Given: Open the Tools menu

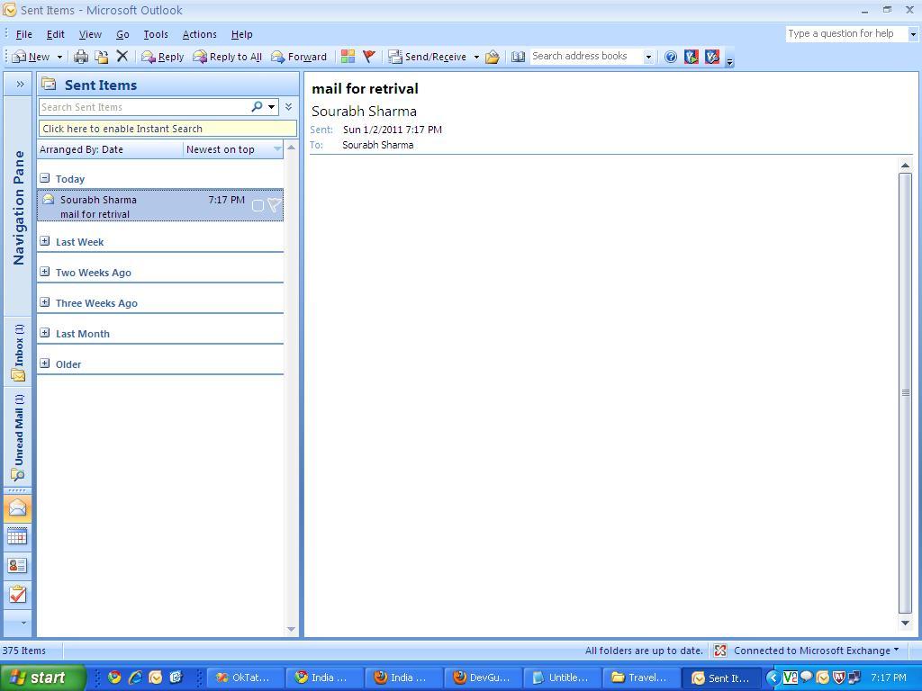Looking at the screenshot, I should [156, 34].
